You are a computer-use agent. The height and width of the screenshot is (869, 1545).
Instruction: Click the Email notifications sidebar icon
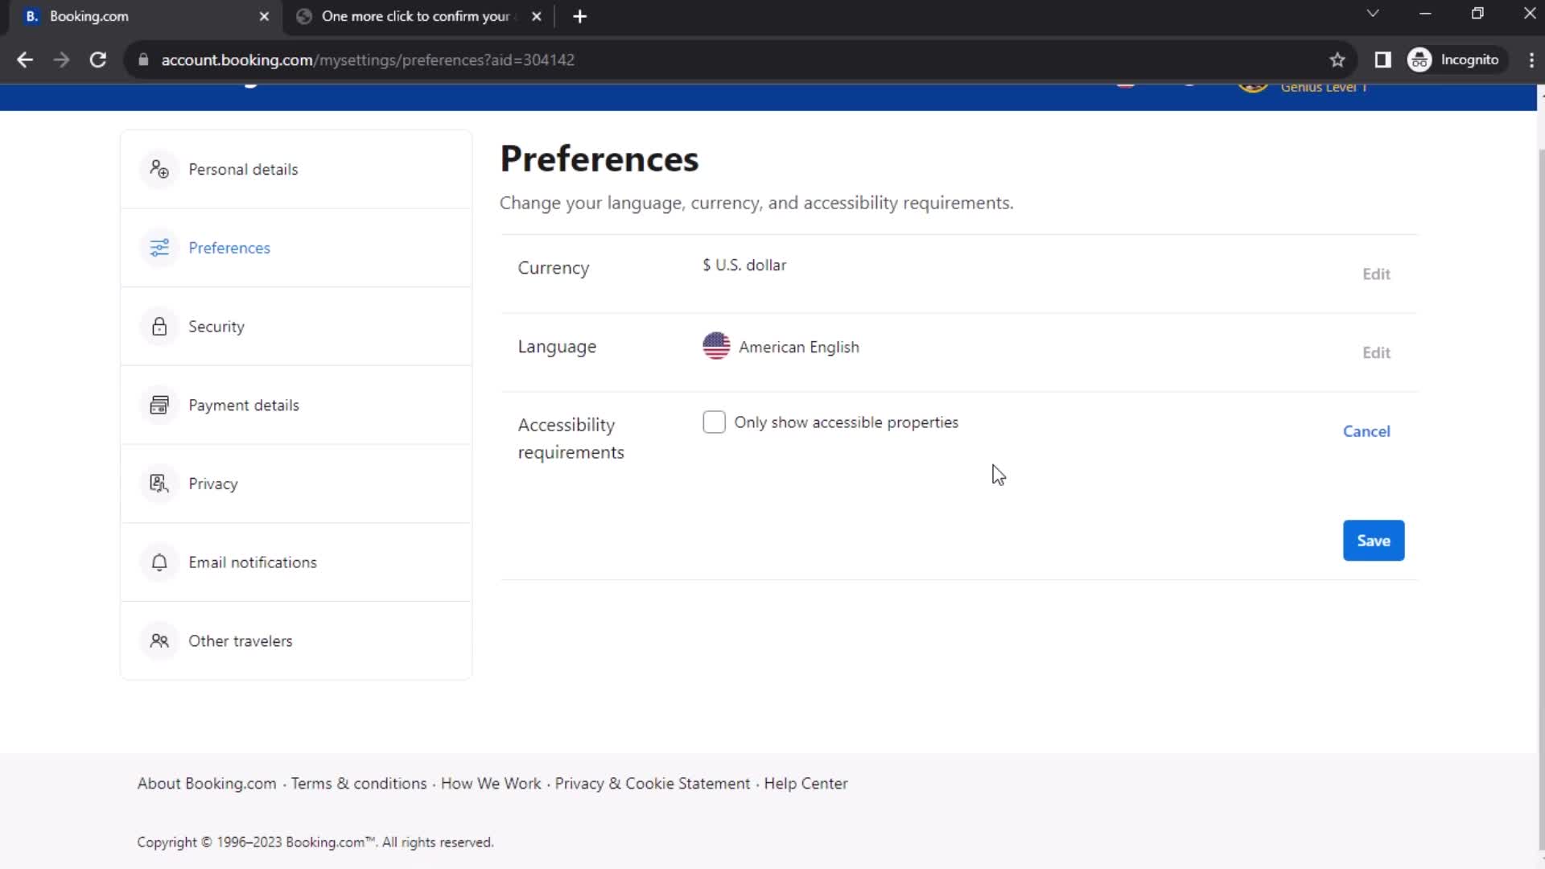tap(158, 562)
